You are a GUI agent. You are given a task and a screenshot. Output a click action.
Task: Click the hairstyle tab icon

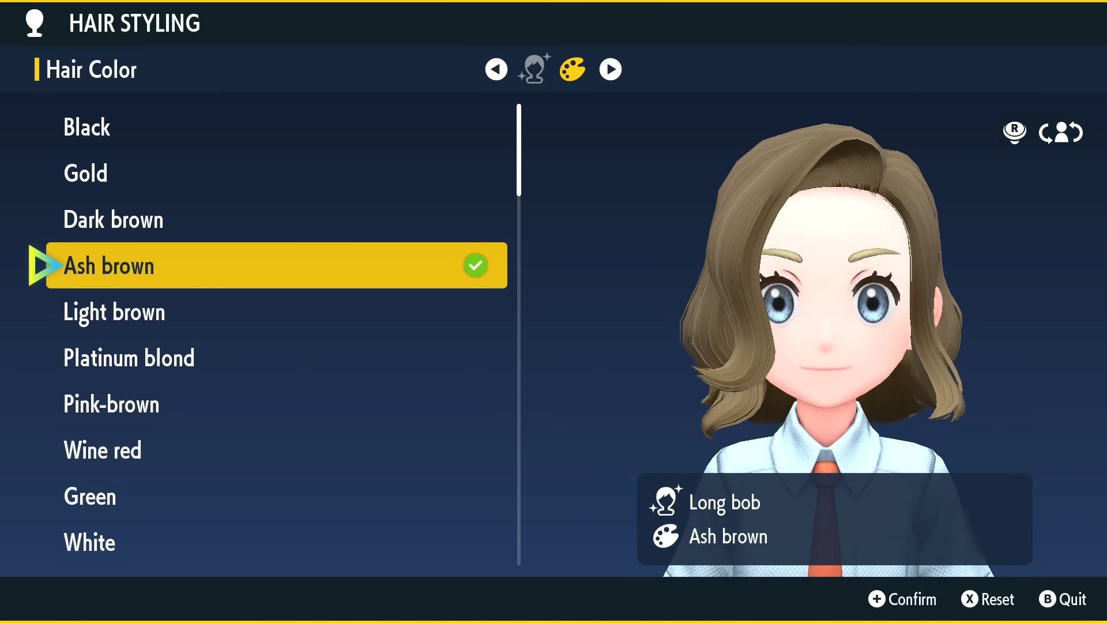point(534,69)
